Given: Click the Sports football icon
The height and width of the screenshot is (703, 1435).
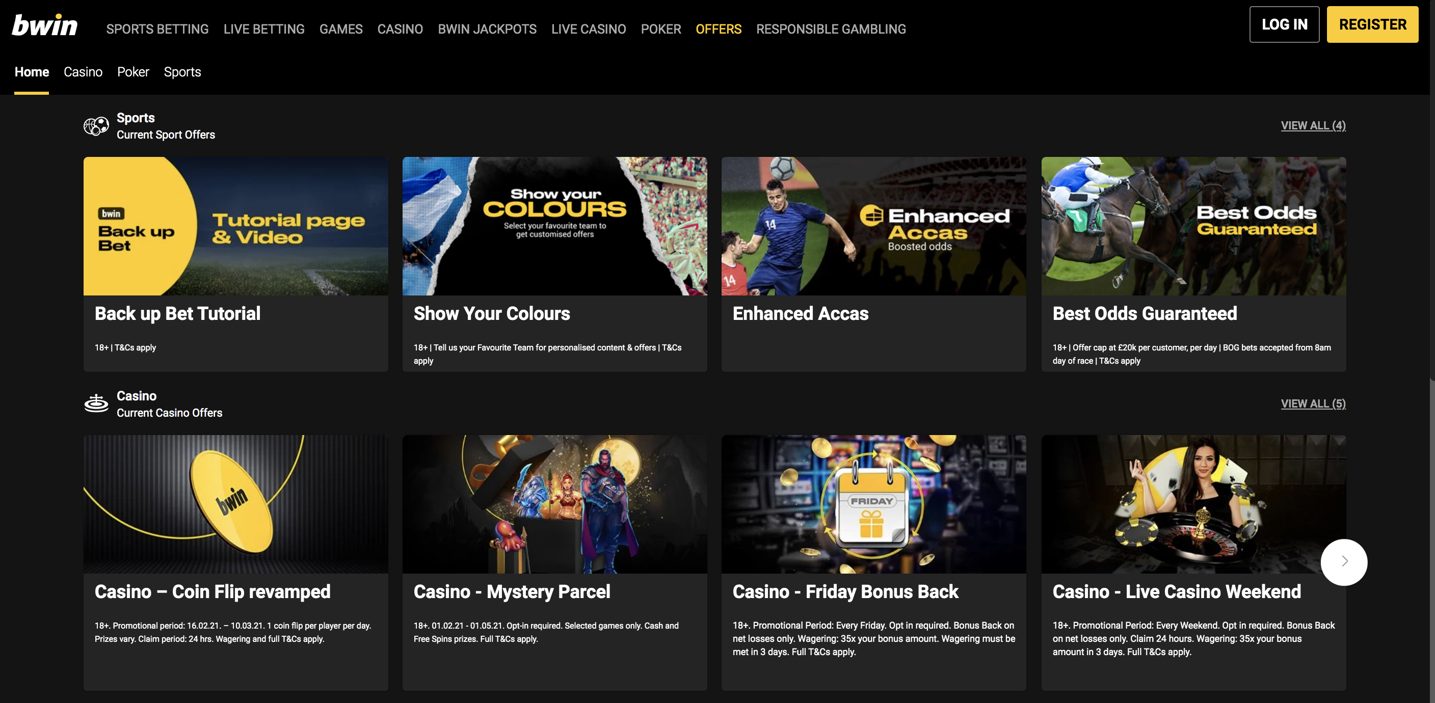Looking at the screenshot, I should (96, 125).
